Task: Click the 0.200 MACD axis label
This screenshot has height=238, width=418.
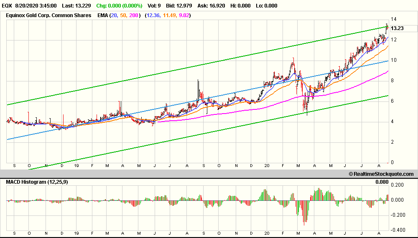Action: pyautogui.click(x=397, y=185)
